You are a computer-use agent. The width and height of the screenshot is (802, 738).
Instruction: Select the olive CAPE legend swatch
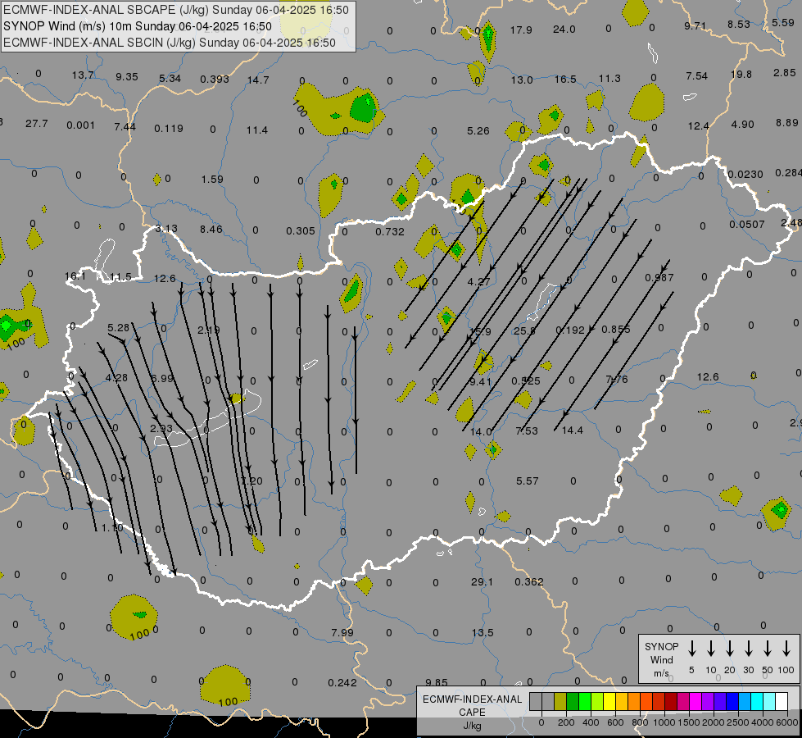point(560,701)
